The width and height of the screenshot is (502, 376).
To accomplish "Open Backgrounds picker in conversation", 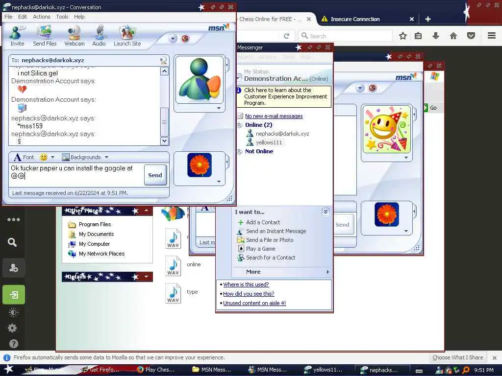I will pos(82,157).
